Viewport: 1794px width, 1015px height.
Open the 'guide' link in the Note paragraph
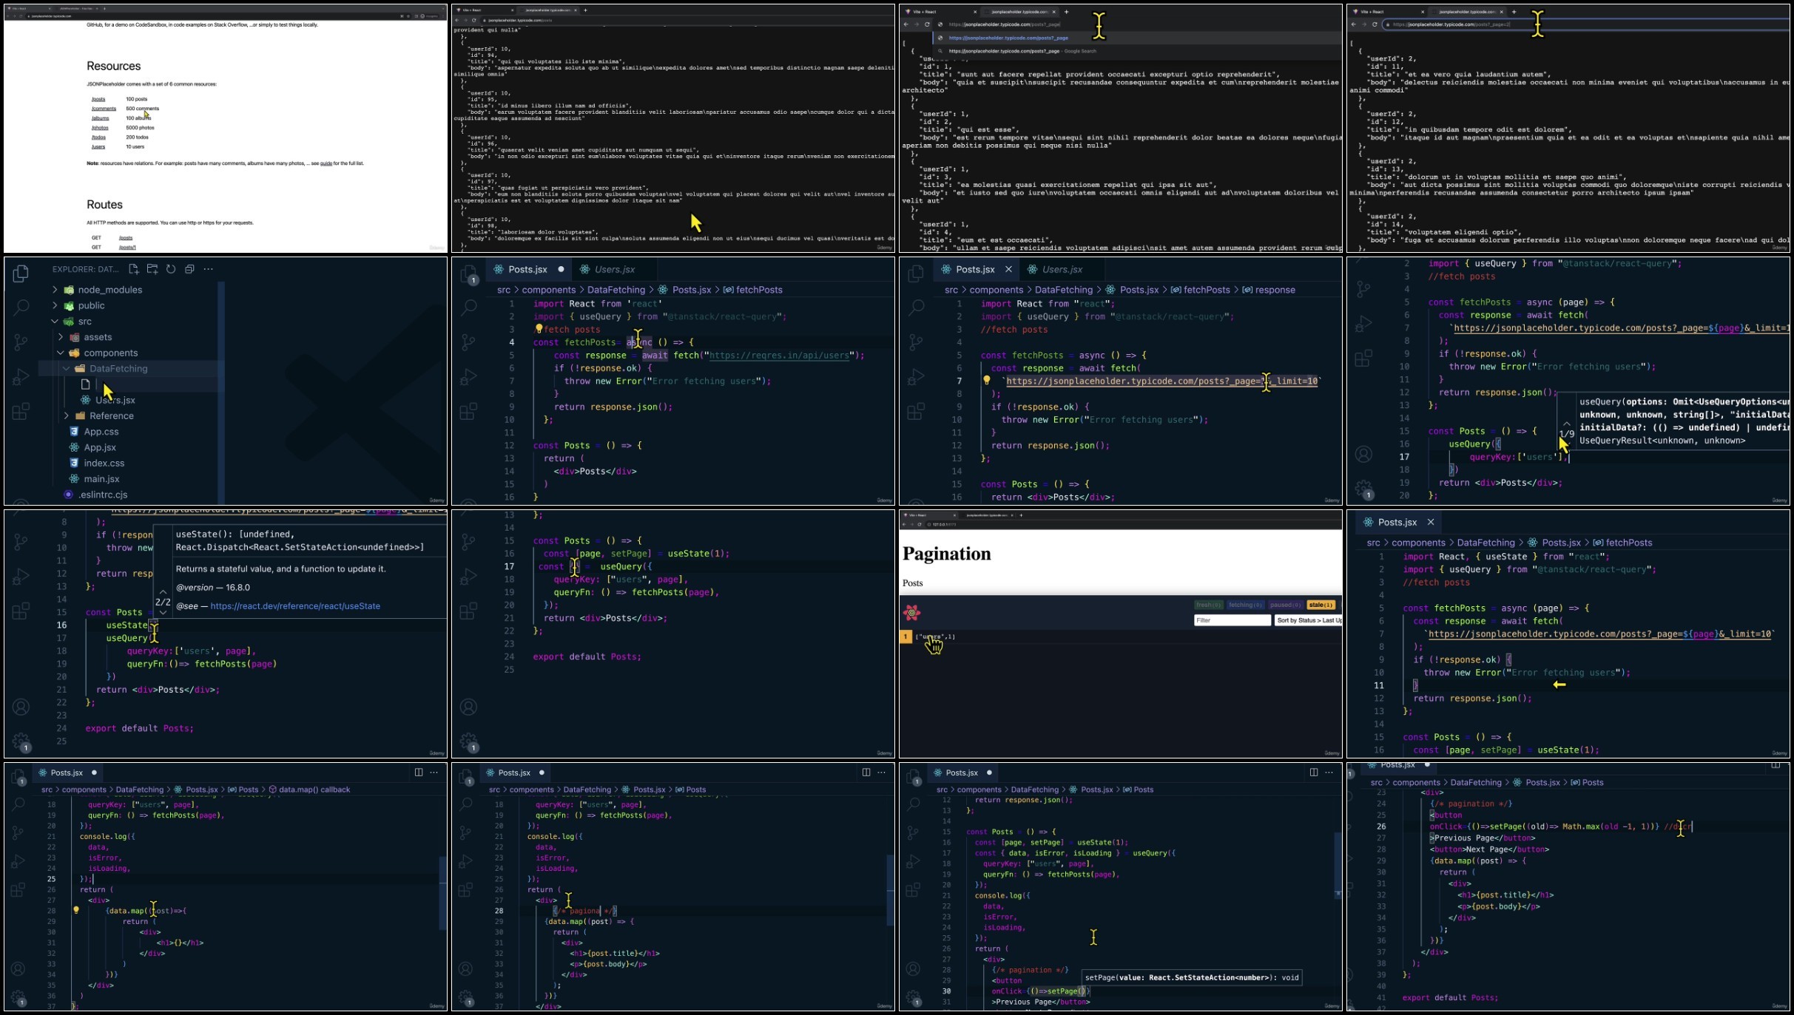click(326, 163)
